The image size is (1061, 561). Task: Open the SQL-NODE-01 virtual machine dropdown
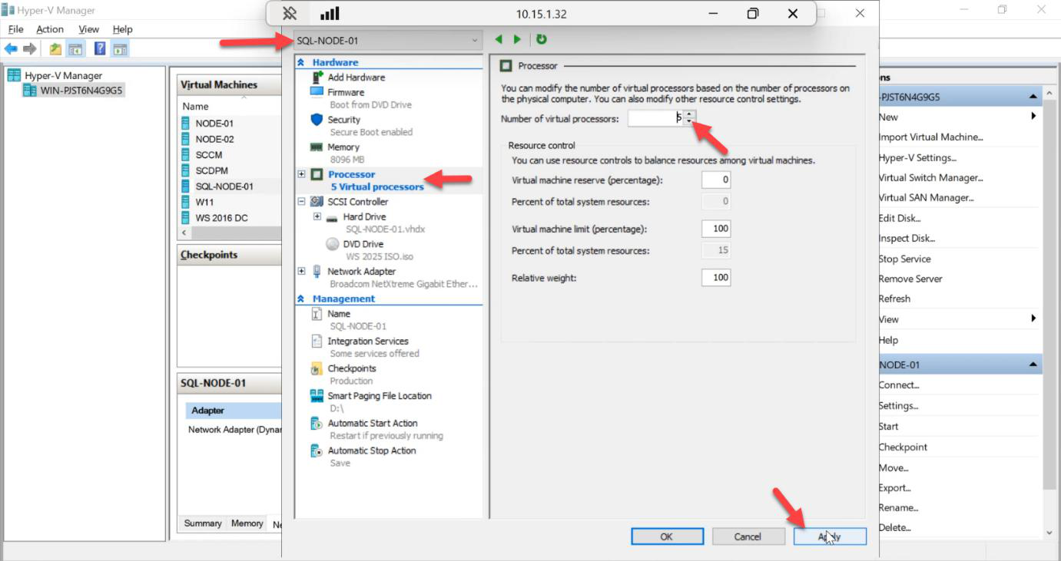(x=388, y=40)
